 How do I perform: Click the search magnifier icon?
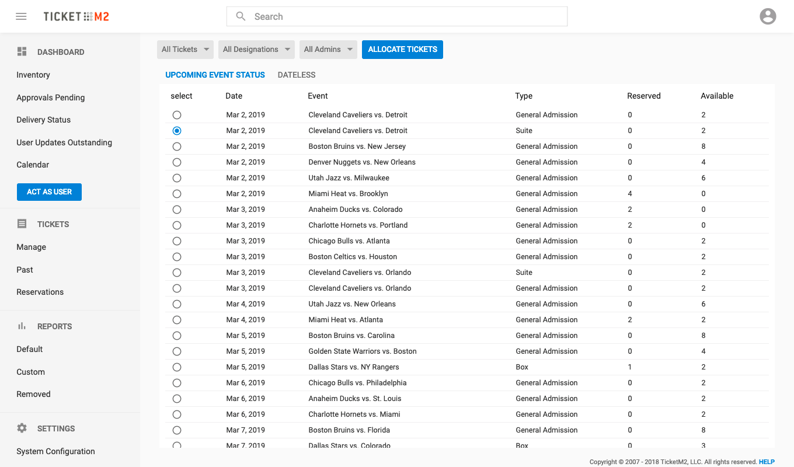241,16
